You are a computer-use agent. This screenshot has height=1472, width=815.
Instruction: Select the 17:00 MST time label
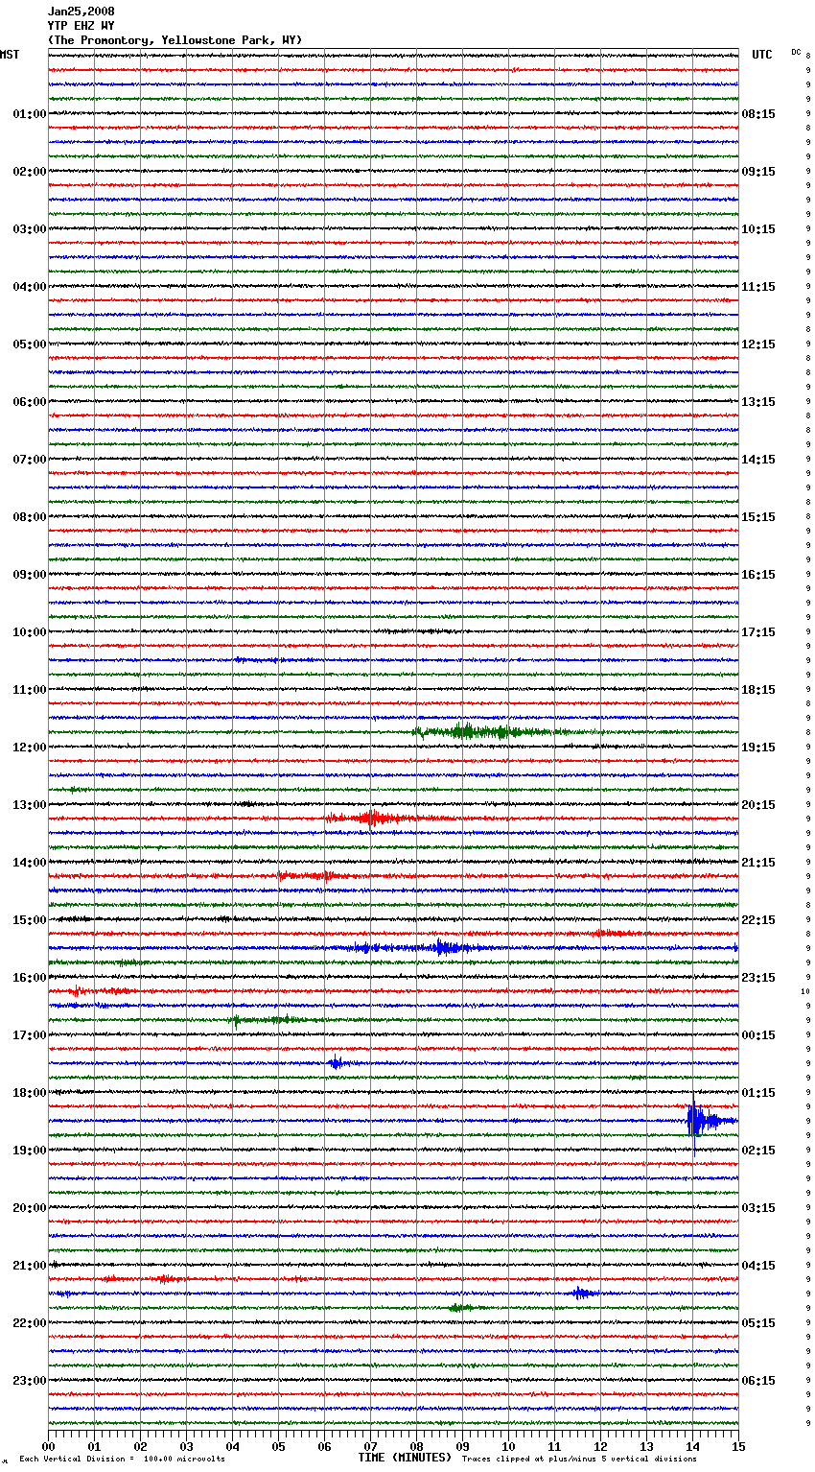(30, 1035)
